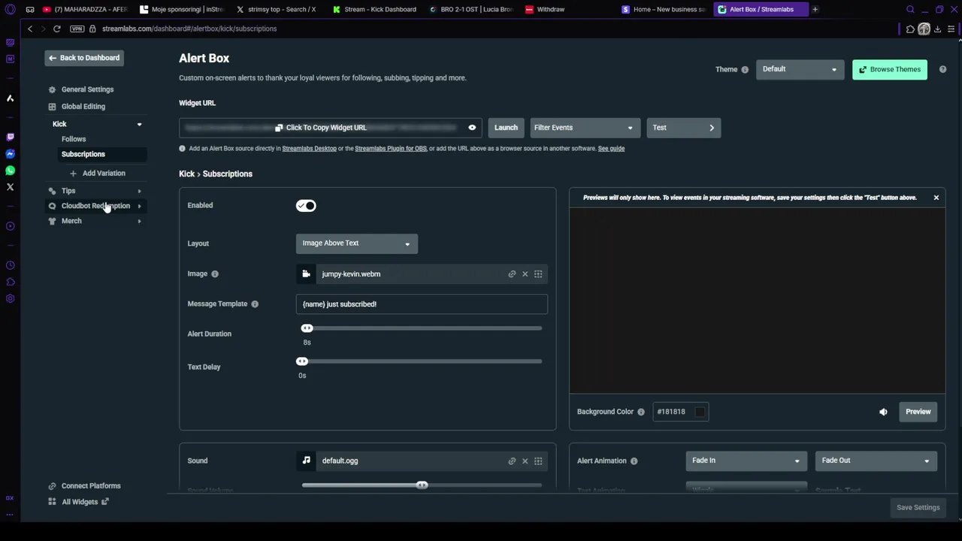Click the help question mark near Browse Themes
This screenshot has width=962, height=541.
pos(942,69)
